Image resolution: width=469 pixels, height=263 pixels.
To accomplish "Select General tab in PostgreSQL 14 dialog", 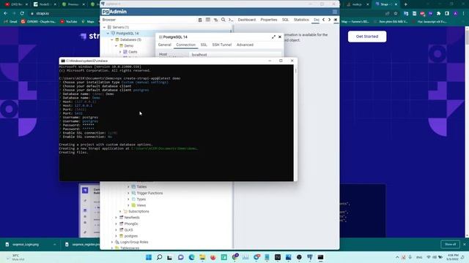I will 164,45.
